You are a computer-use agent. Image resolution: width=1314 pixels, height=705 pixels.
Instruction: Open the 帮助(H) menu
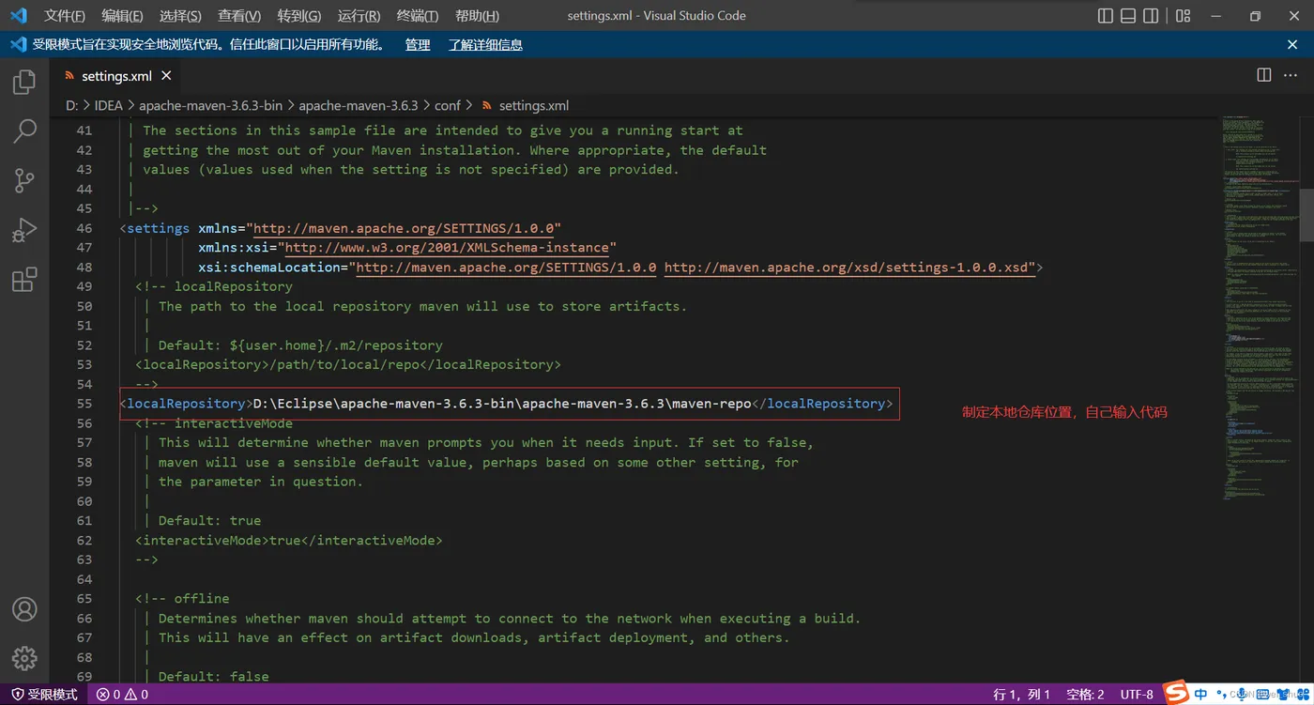[477, 16]
